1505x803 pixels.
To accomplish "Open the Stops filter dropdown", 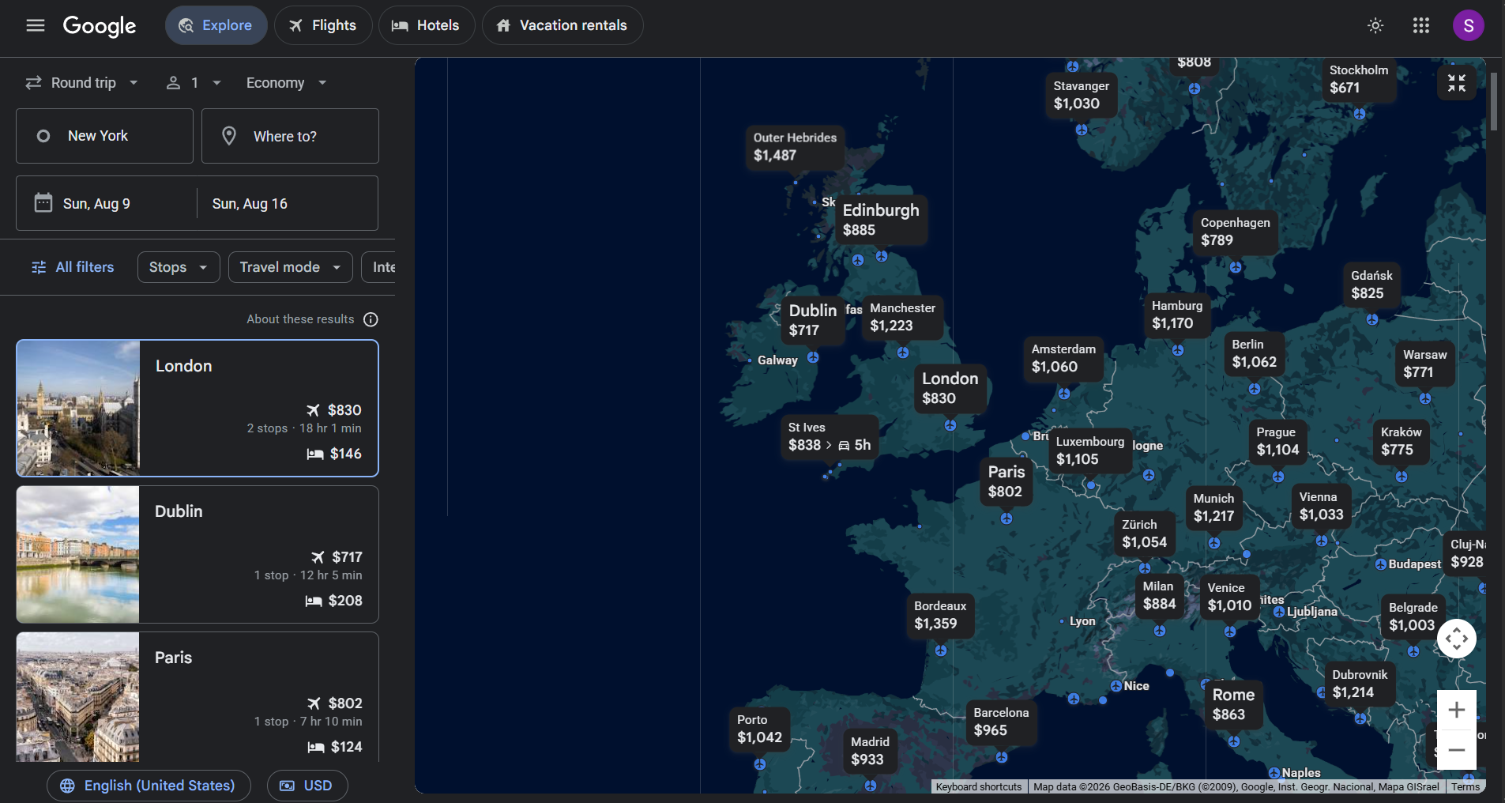I will 179,267.
